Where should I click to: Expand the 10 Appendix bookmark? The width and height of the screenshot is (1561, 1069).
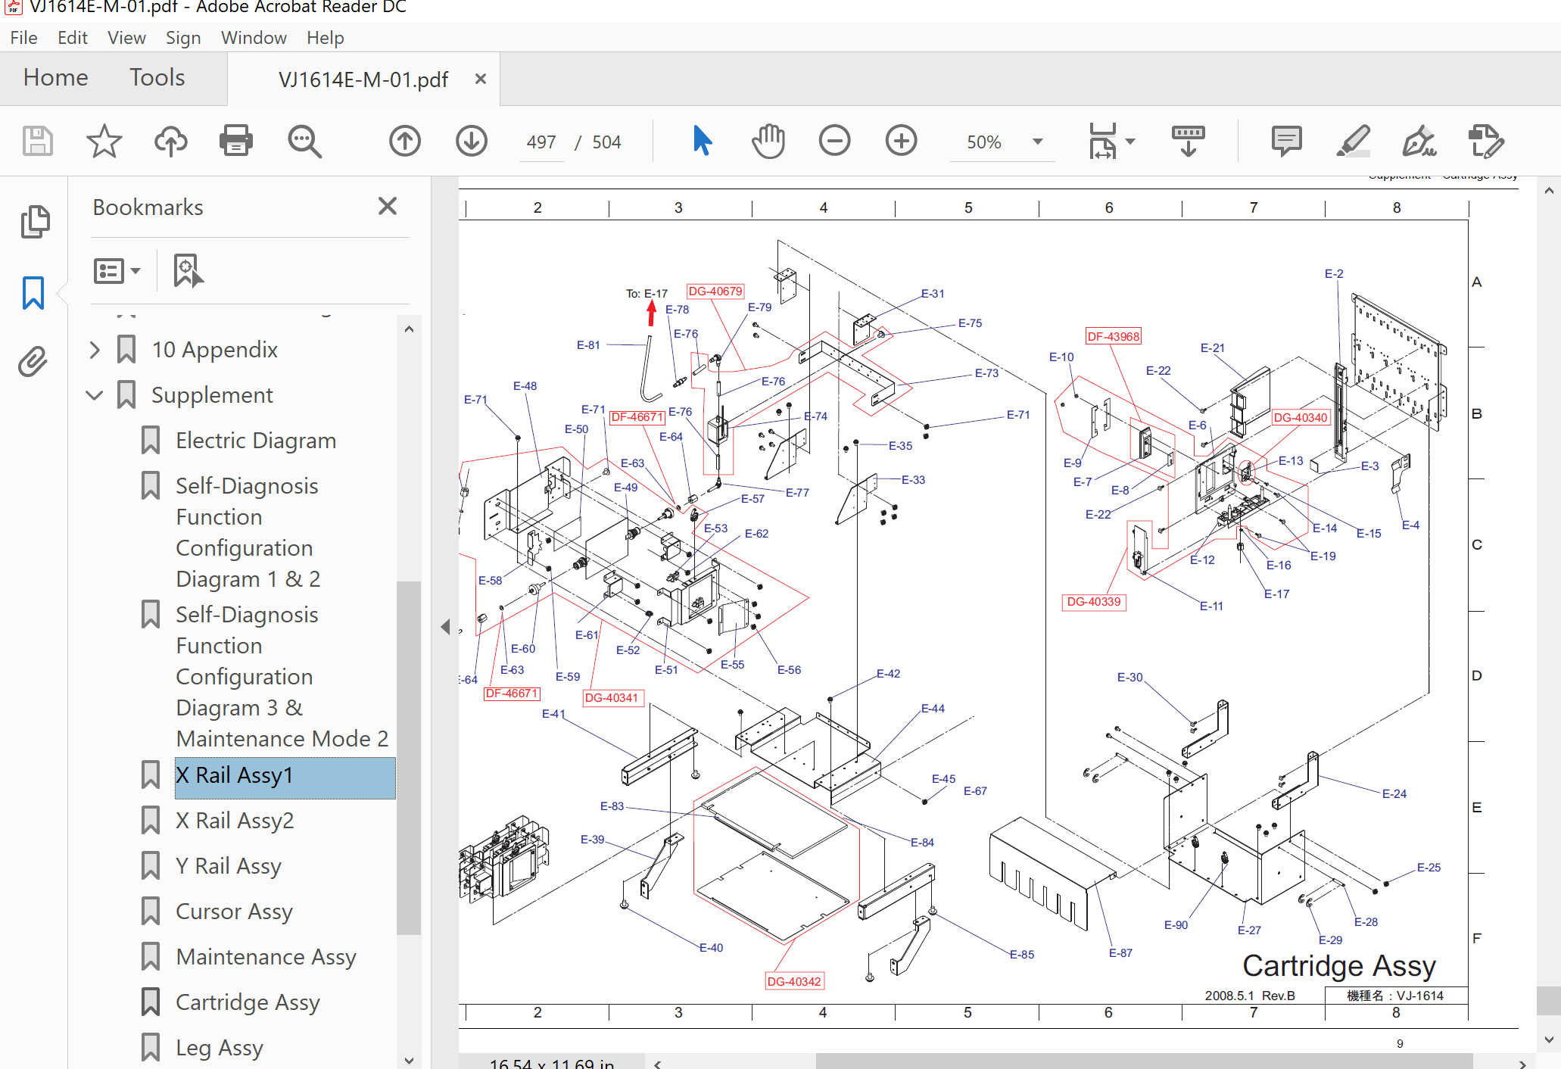point(95,350)
